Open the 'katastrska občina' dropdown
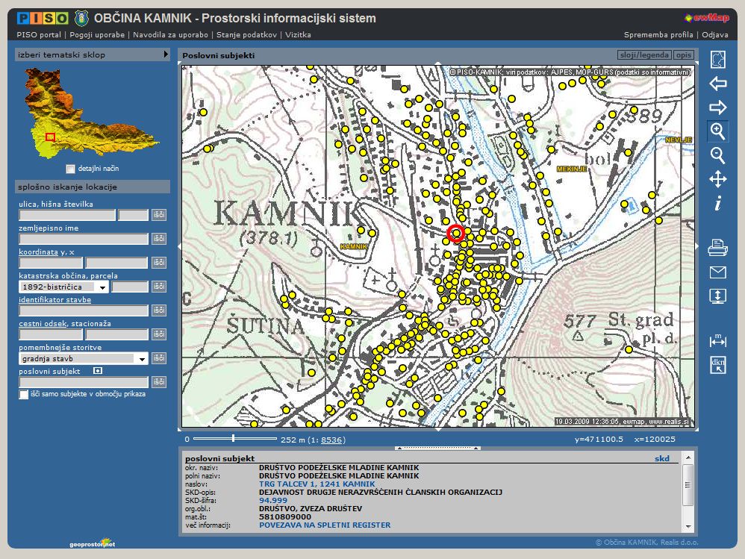Screen dimensions: 745x559 [102, 287]
